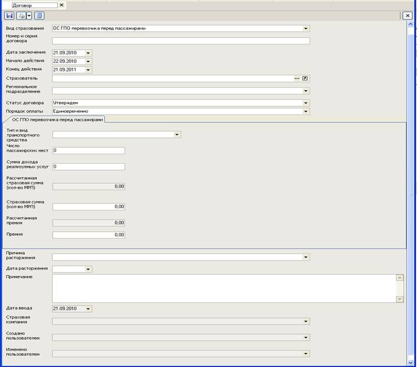Click the Примечание scrollbar down arrow
Viewport: 417px width, 367px height.
[400, 299]
